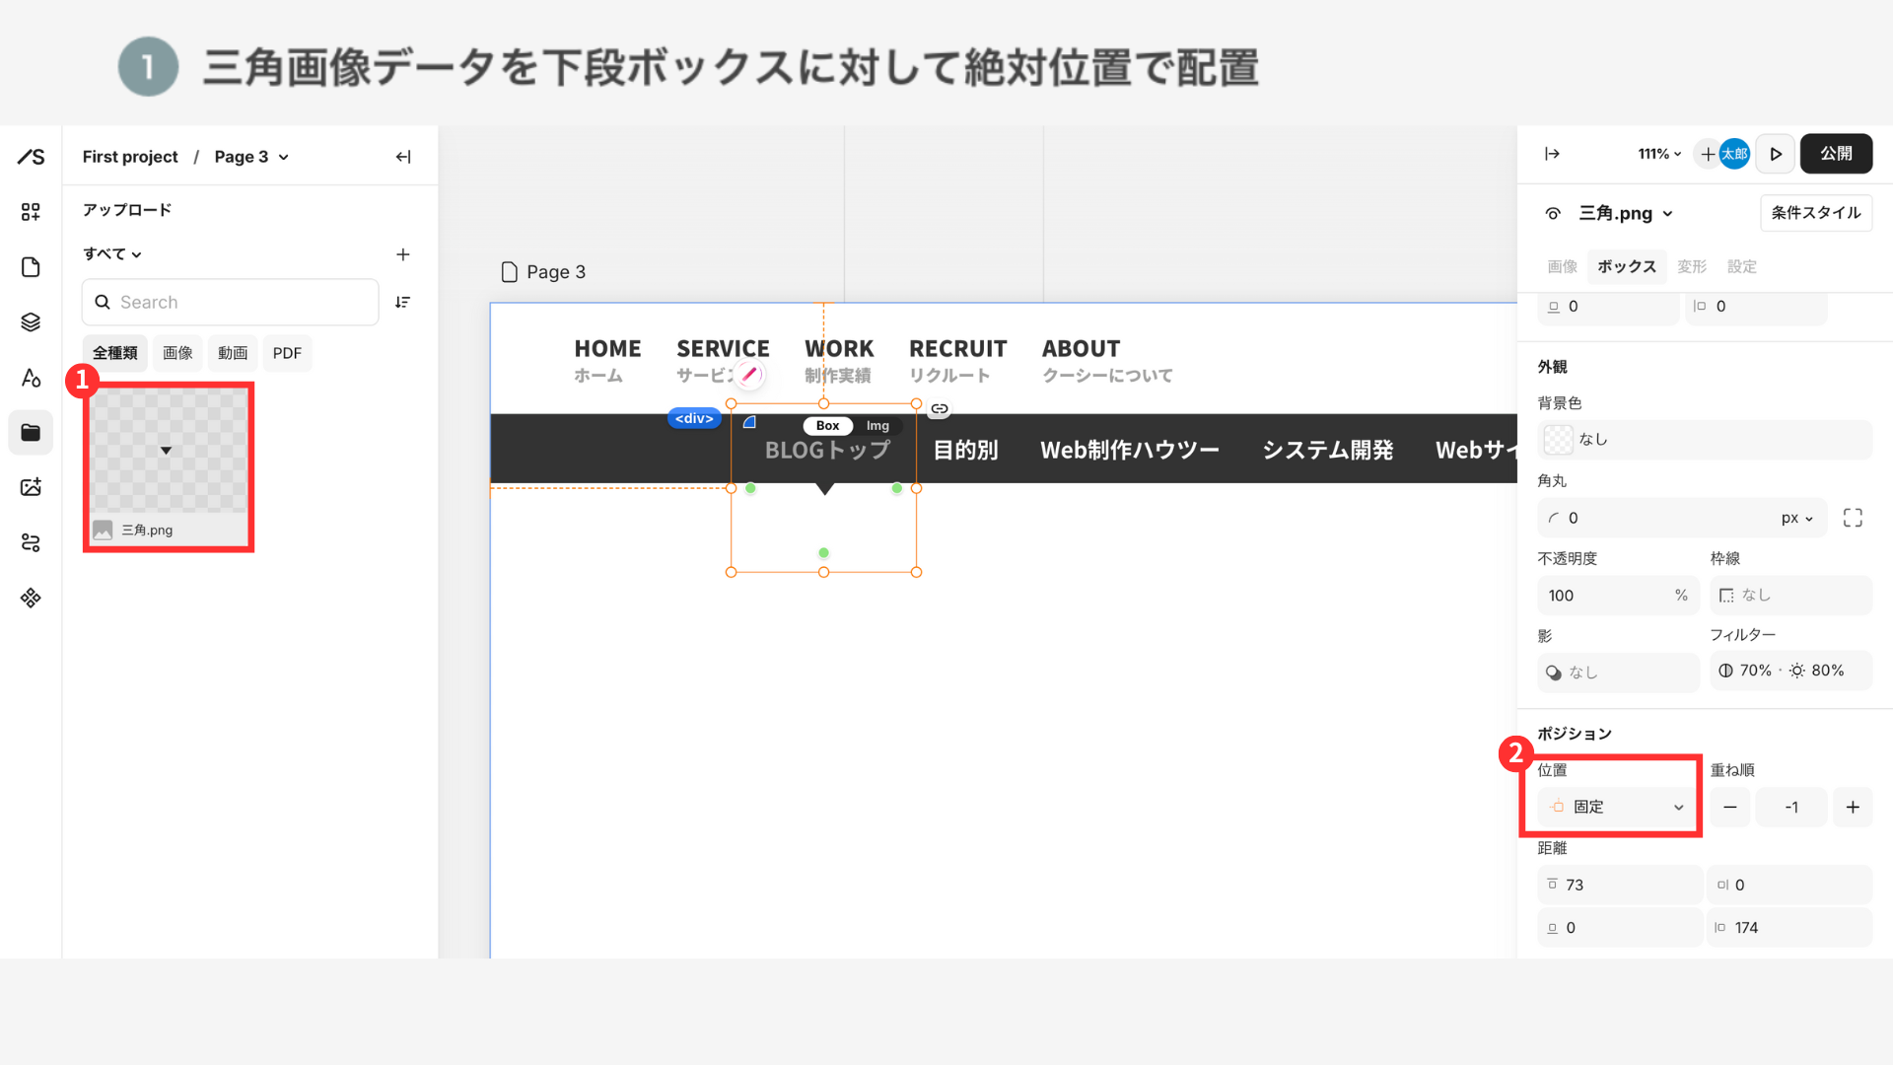This screenshot has width=1893, height=1065.
Task: Select the 画像 filter chip
Action: point(177,352)
